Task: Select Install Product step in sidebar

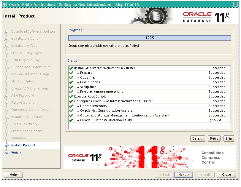Action: point(23,145)
